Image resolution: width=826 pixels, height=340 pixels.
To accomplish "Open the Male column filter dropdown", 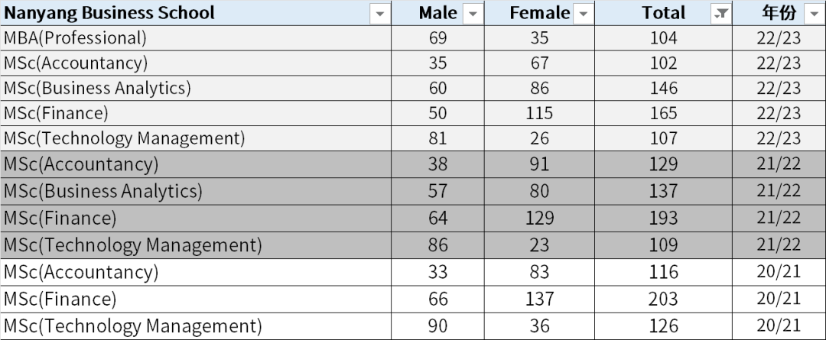I will click(x=473, y=14).
